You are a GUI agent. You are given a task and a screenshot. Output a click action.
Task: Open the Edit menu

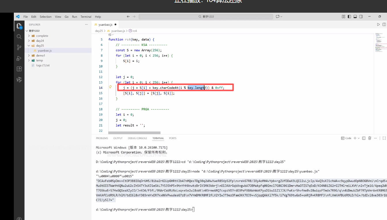coord(34,17)
